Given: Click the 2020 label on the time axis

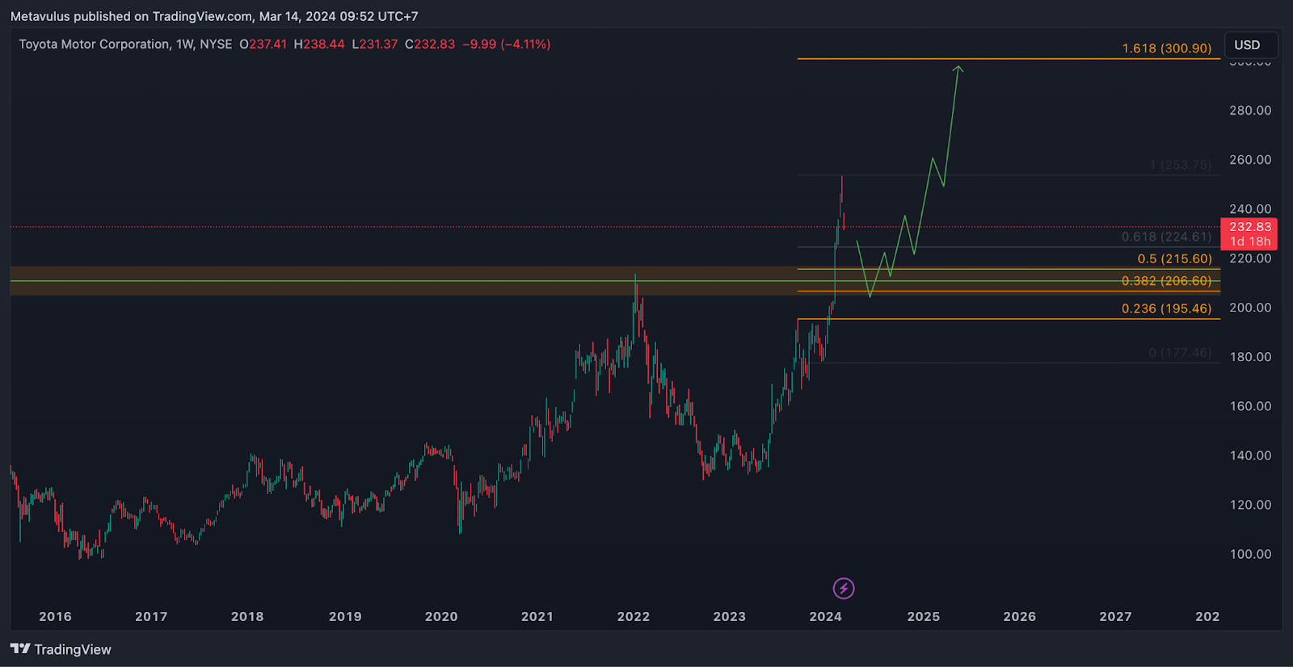Looking at the screenshot, I should point(441,617).
